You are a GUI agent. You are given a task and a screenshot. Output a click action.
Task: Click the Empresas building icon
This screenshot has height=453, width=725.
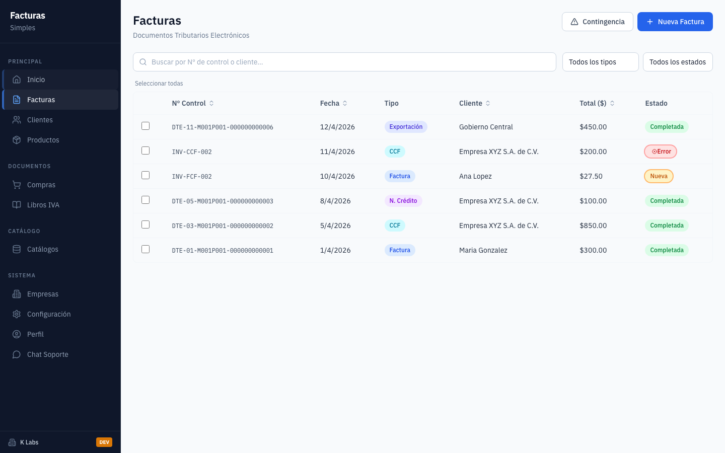[x=17, y=294]
